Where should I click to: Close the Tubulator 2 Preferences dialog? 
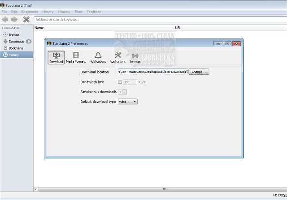(x=236, y=44)
